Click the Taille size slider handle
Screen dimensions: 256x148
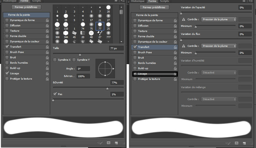(x=80, y=55)
